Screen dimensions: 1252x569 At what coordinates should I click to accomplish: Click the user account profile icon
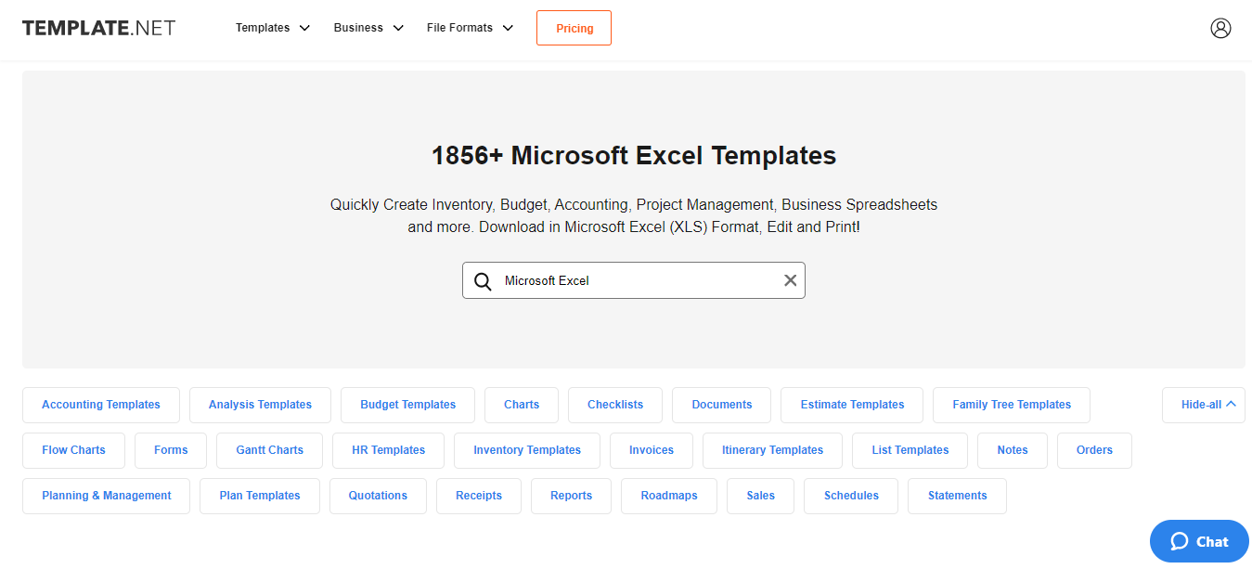1220,28
